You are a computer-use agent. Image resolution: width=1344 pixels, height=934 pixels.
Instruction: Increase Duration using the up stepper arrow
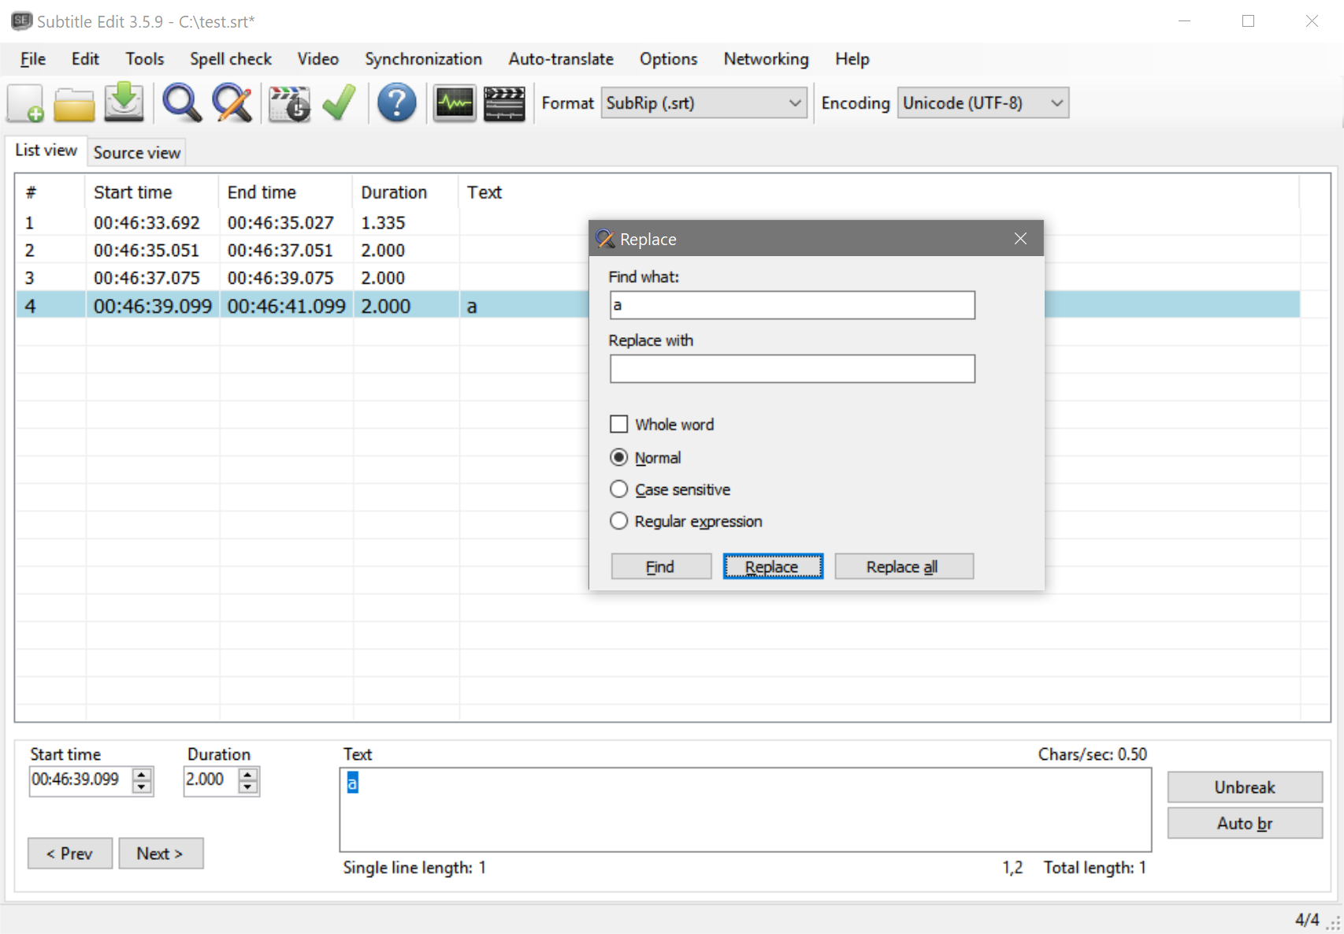pos(247,774)
